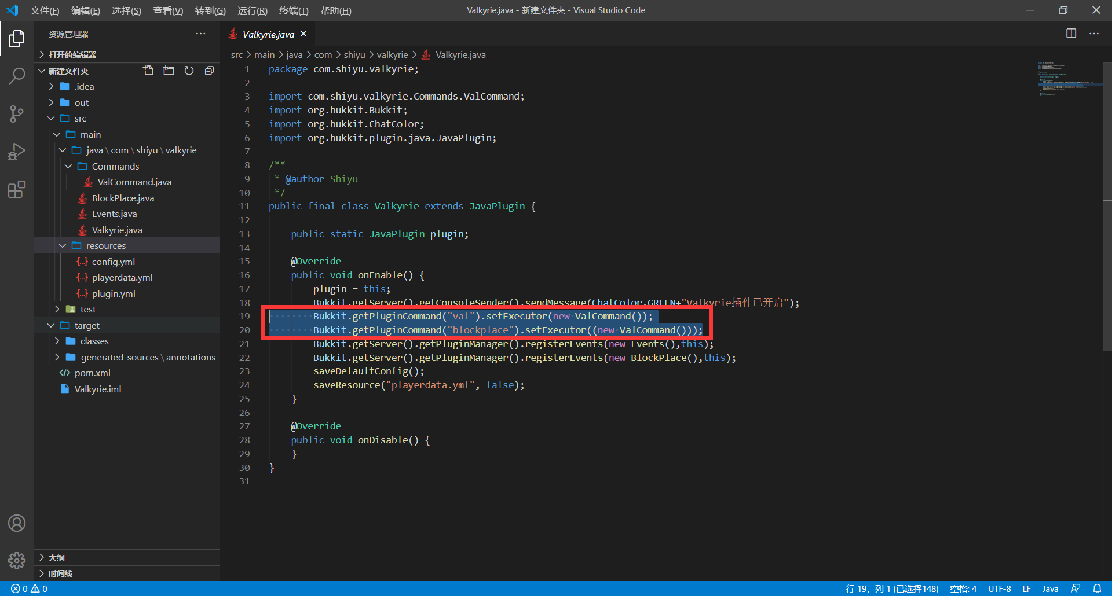
Task: Click New File icon in explorer header
Action: click(148, 71)
